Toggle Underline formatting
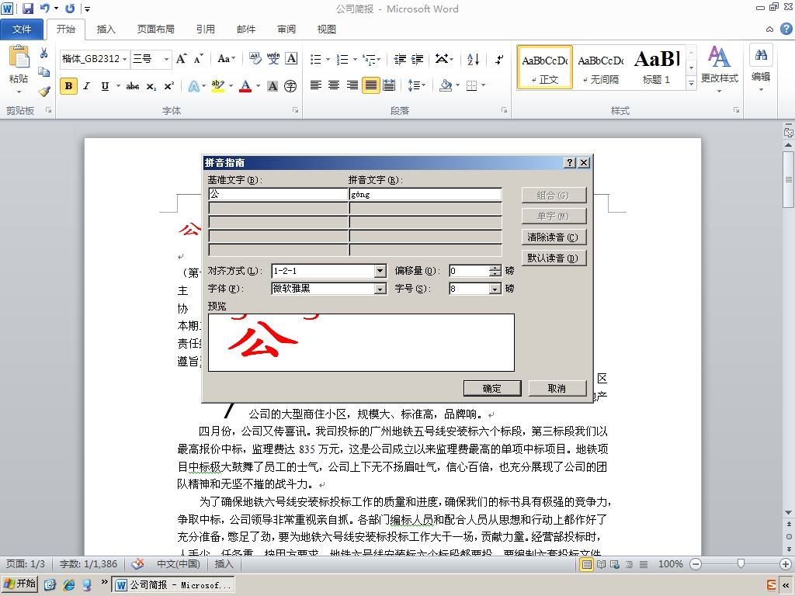This screenshot has height=596, width=795. (x=105, y=86)
